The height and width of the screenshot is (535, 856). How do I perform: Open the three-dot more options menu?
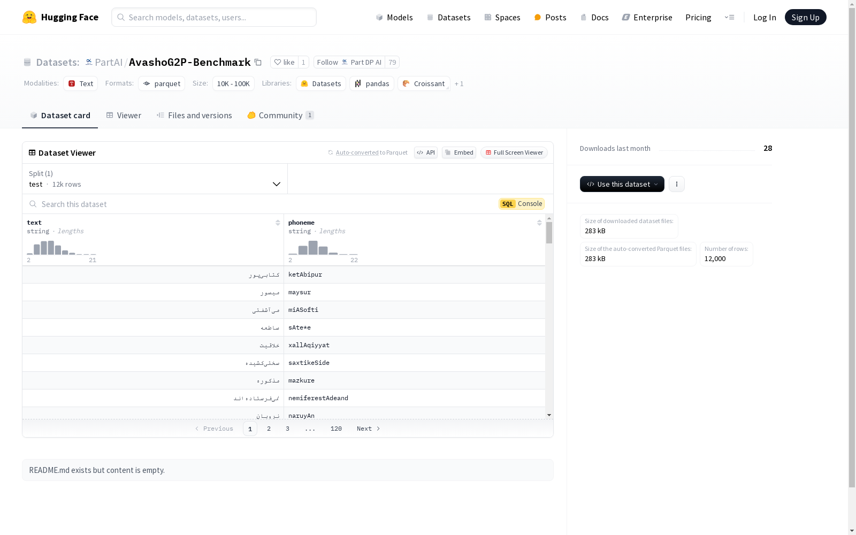click(677, 184)
